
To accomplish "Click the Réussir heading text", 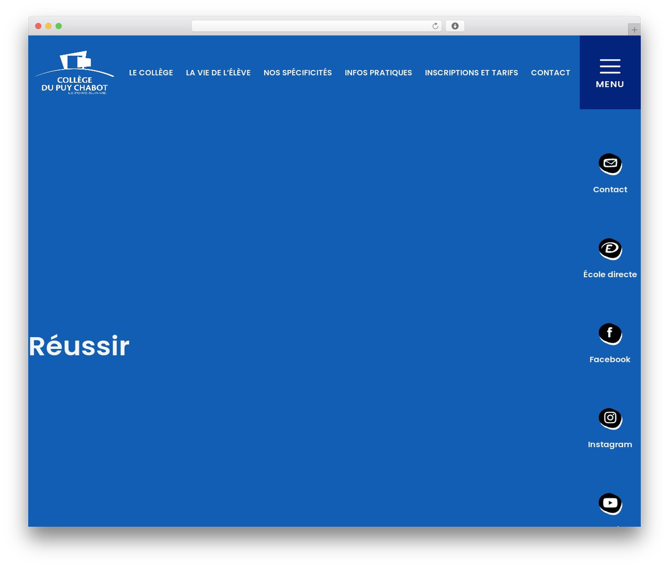I will (x=79, y=346).
